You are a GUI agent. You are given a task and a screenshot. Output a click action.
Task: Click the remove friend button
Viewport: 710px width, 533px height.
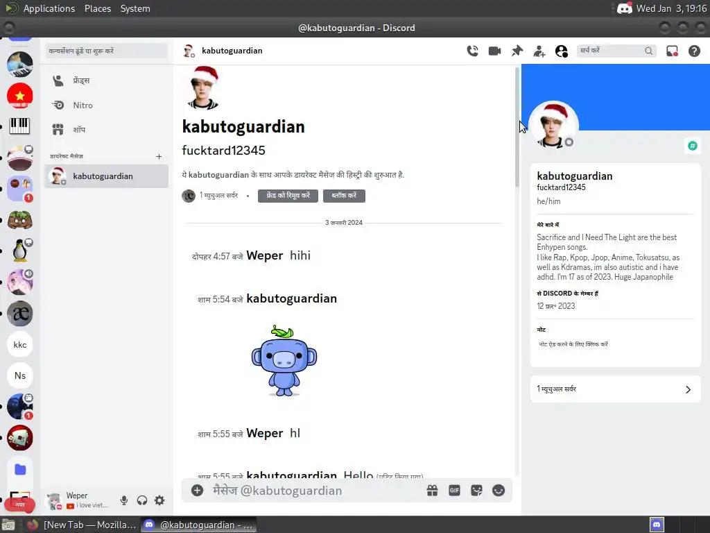pos(288,196)
